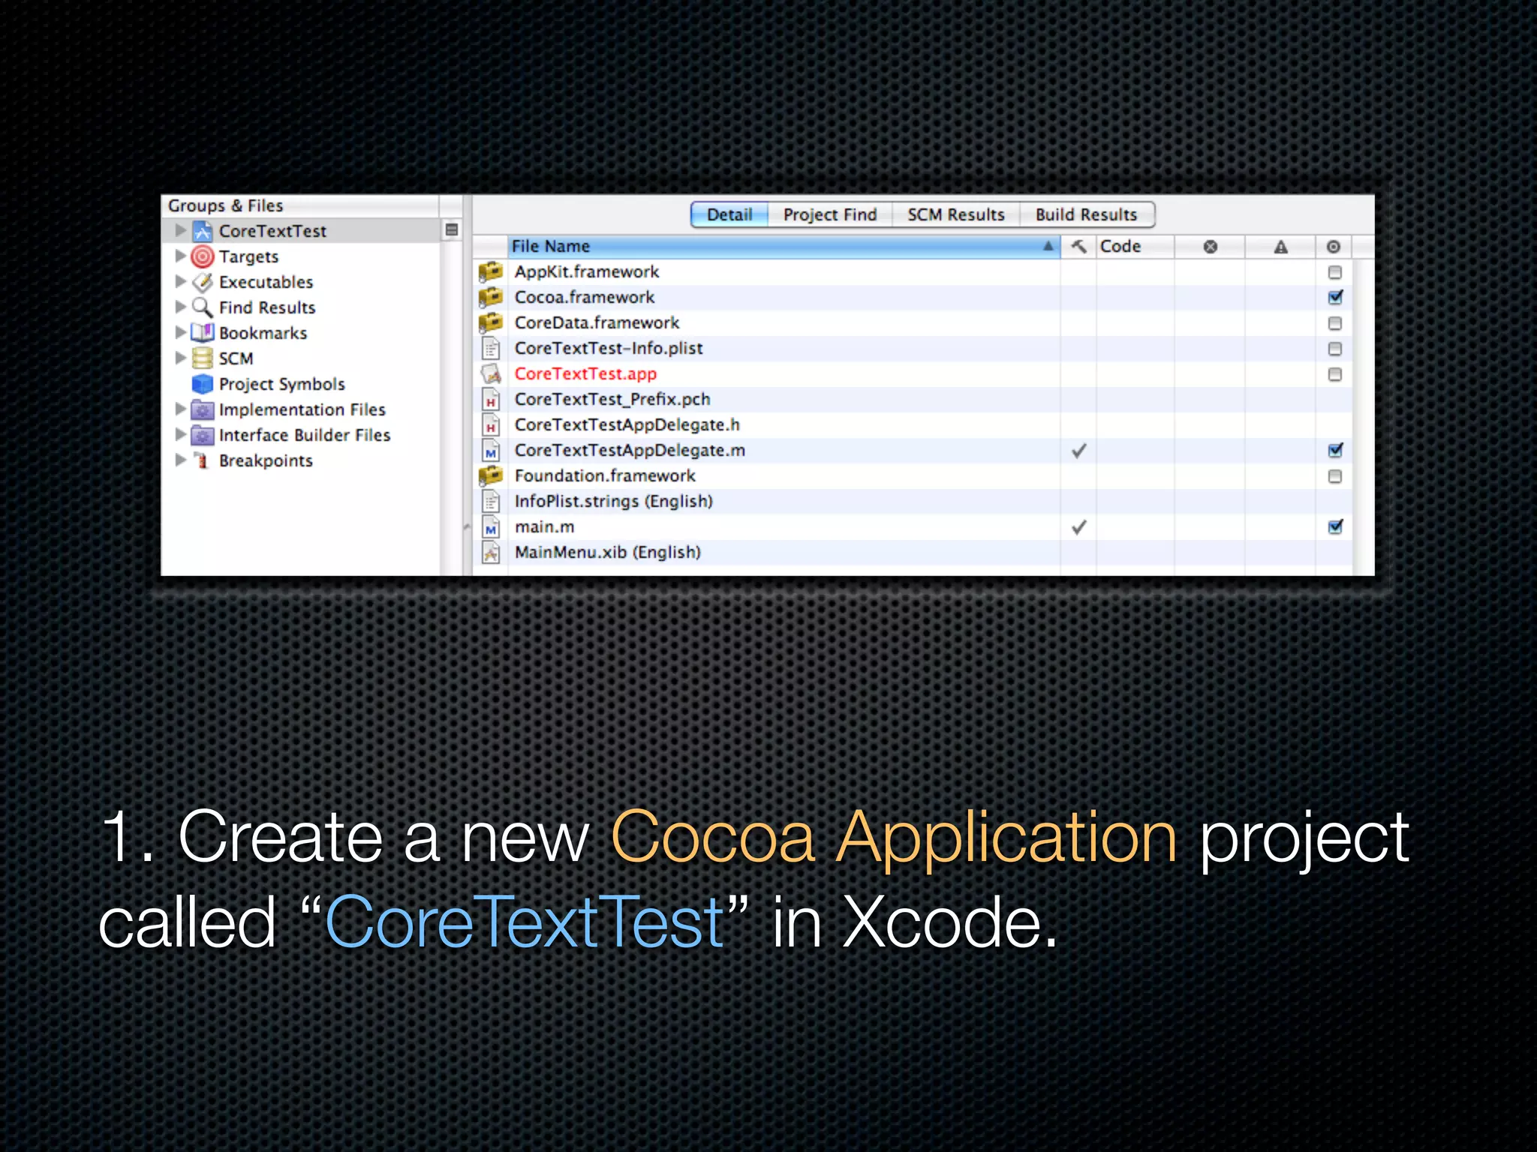Expand the Targets group
The image size is (1537, 1152).
click(180, 256)
